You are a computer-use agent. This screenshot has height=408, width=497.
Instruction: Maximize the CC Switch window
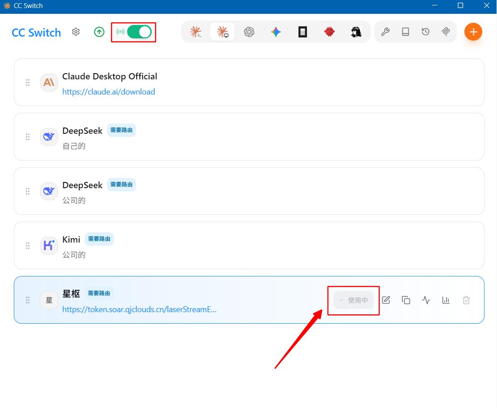tap(460, 5)
